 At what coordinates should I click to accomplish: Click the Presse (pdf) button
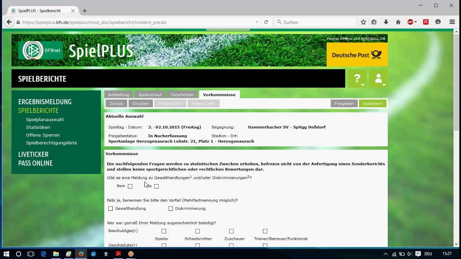coord(203,104)
